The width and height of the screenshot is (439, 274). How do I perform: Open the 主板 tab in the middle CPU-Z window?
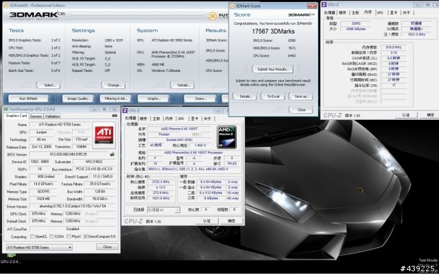156,119
